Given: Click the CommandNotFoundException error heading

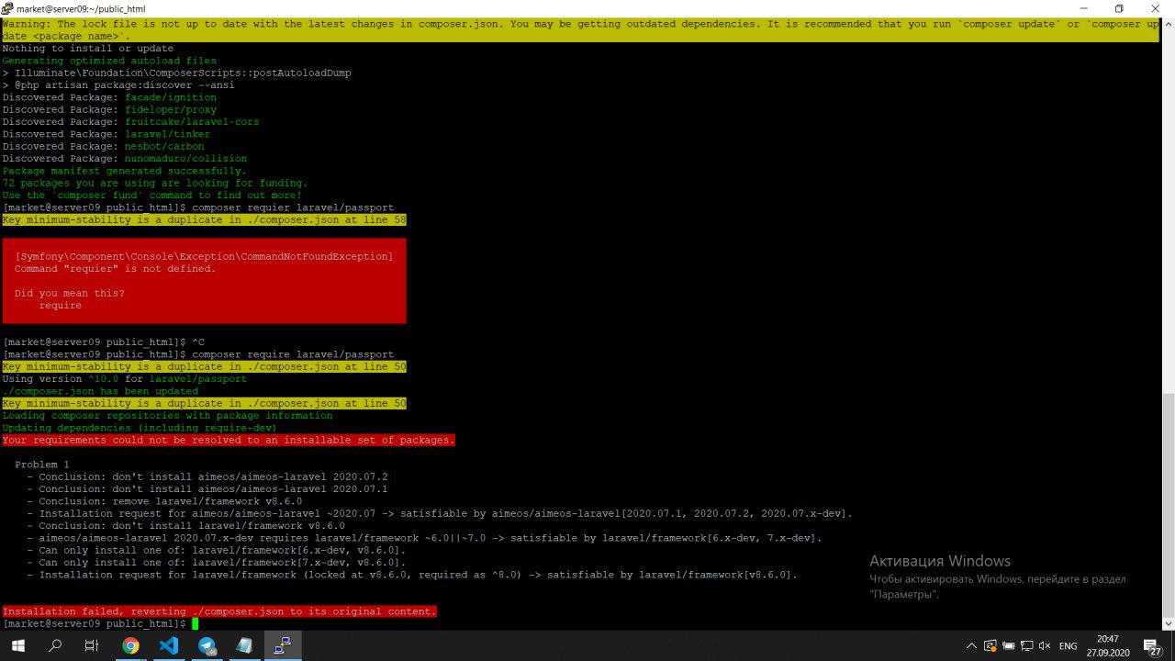Looking at the screenshot, I should coord(204,256).
